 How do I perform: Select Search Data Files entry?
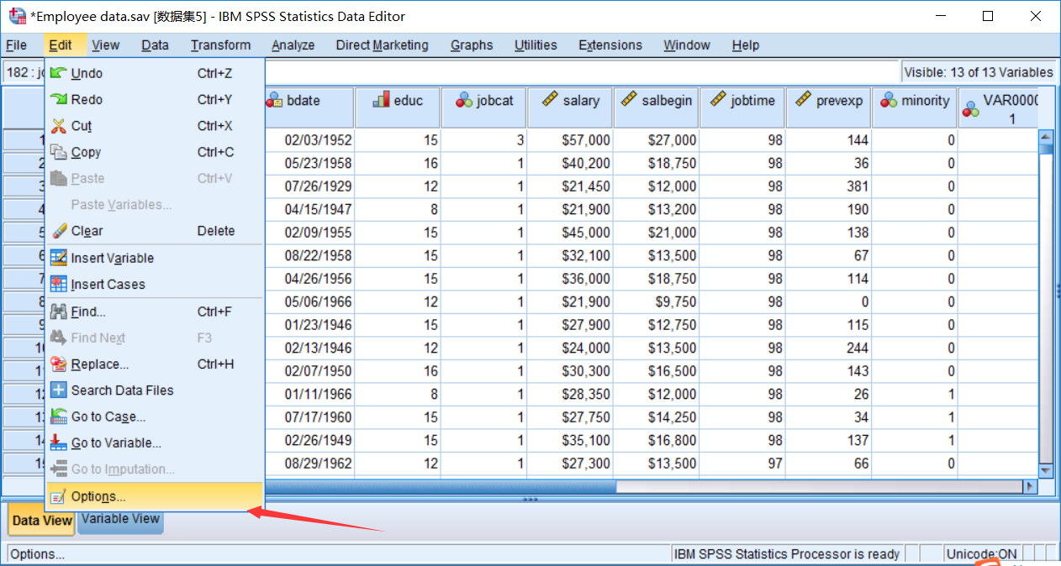pyautogui.click(x=155, y=390)
